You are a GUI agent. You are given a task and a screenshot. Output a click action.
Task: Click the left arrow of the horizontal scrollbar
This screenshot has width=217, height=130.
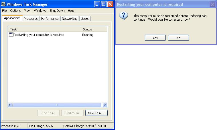[10, 105]
